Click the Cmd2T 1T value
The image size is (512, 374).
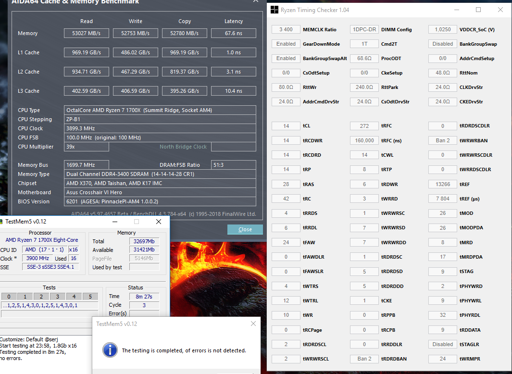(364, 44)
